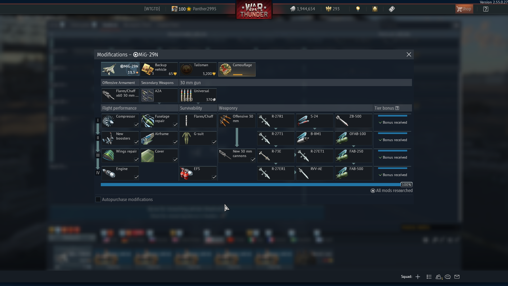The width and height of the screenshot is (508, 286).
Task: Open the chat bubble icon
Action: click(448, 277)
